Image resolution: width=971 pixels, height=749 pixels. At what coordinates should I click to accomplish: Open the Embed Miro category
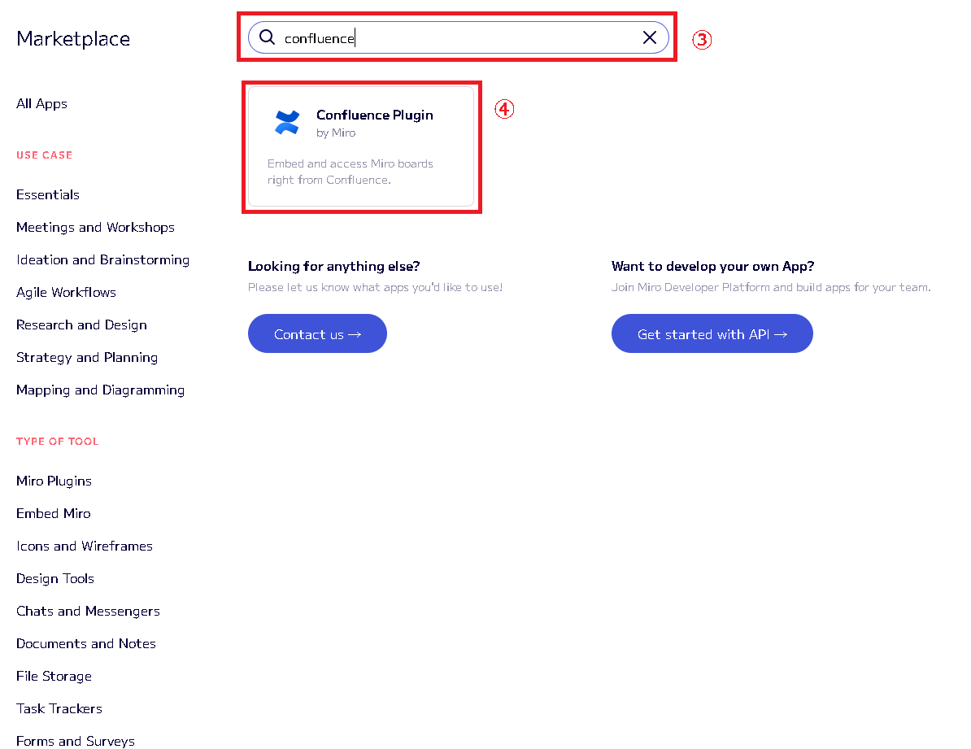point(54,513)
